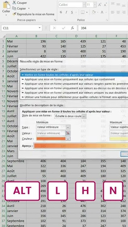Click the Maximum Valeur input field
This screenshot has width=128, height=227.
[x=119, y=133]
